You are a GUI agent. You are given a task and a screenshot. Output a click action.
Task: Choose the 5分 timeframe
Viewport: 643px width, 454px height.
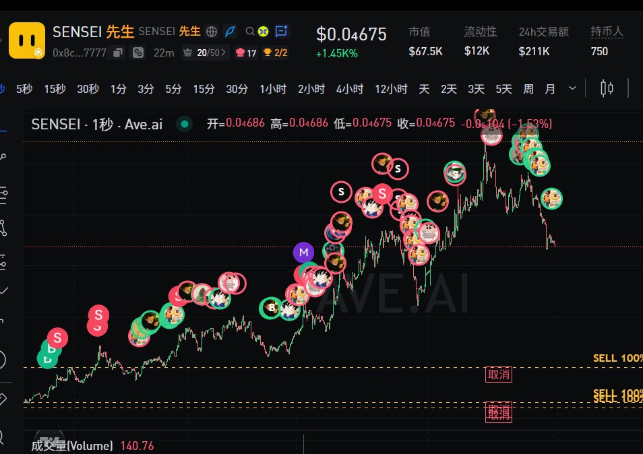[173, 89]
